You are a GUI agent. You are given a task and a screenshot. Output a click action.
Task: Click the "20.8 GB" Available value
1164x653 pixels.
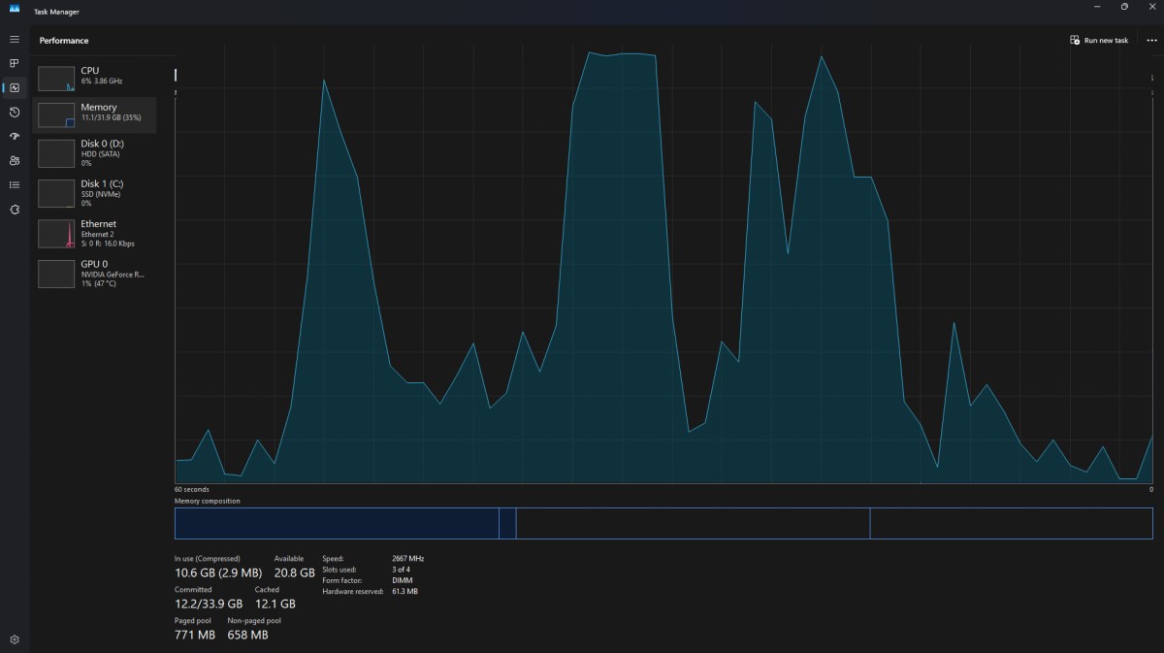[x=295, y=573]
